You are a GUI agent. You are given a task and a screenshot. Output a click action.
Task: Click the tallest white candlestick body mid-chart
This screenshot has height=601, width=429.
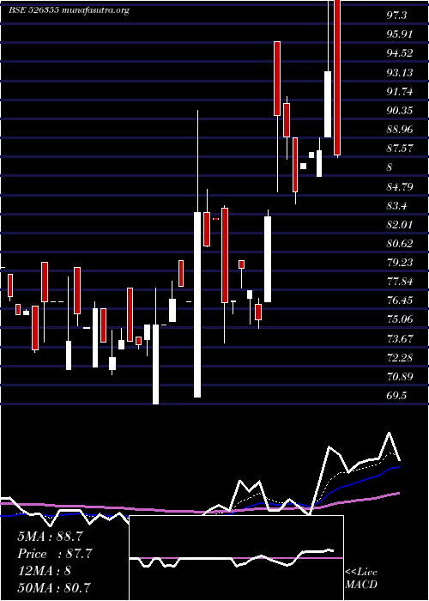tap(197, 304)
